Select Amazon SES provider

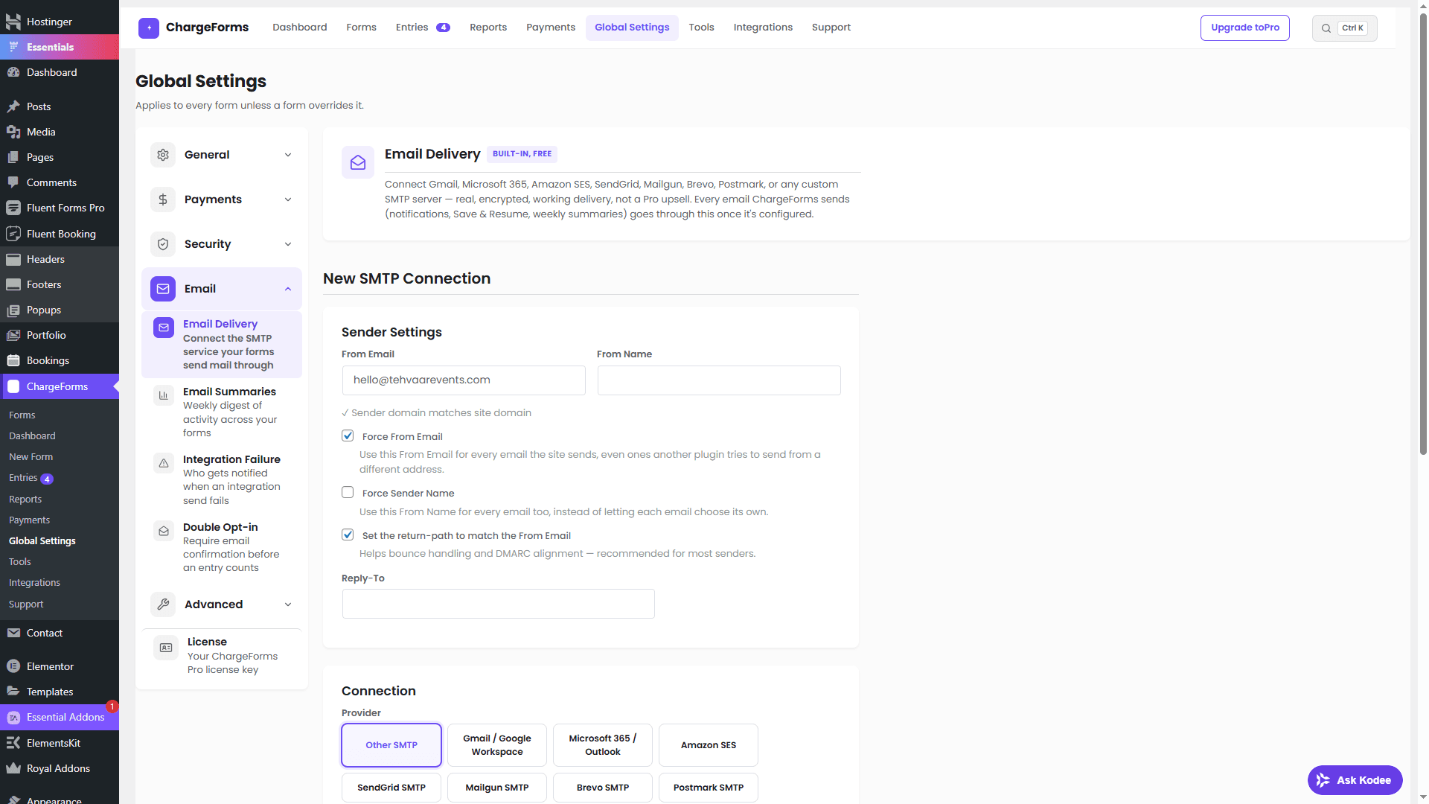[709, 745]
